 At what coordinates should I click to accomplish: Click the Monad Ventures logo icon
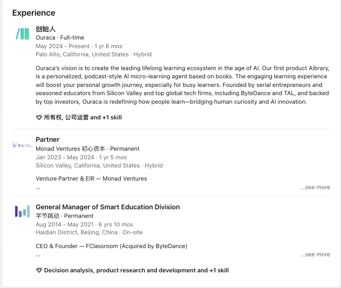22,145
